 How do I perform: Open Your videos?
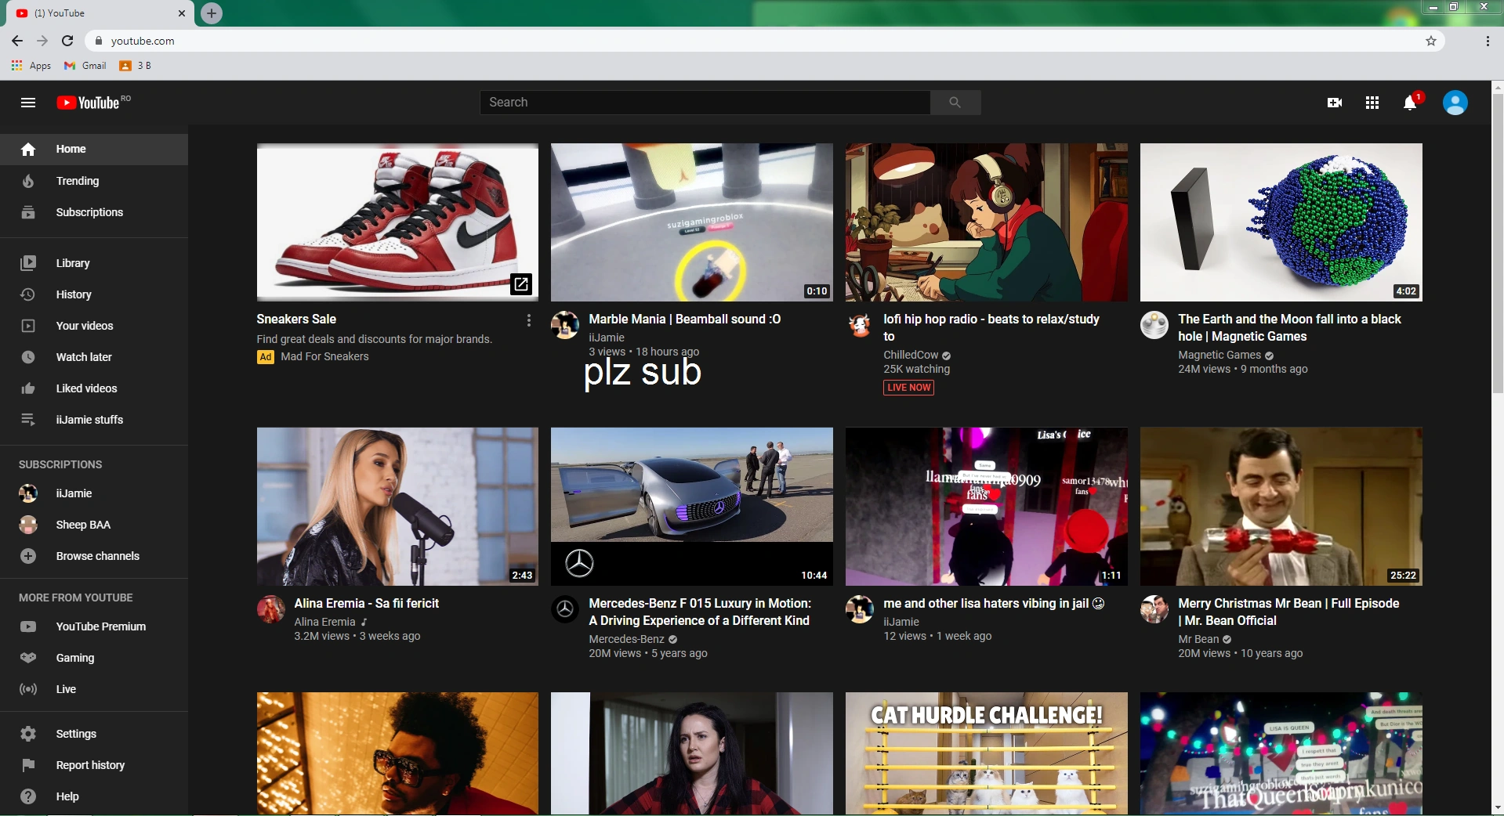(94, 326)
